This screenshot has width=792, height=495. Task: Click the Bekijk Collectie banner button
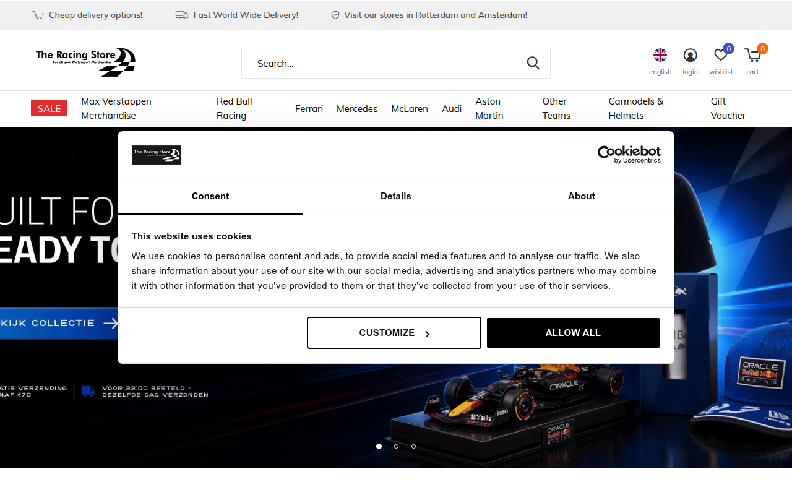click(x=59, y=323)
